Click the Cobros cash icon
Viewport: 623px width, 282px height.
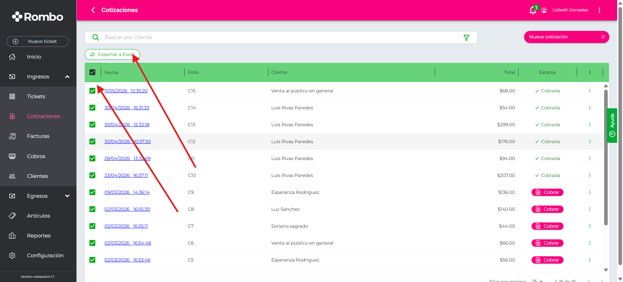point(12,156)
